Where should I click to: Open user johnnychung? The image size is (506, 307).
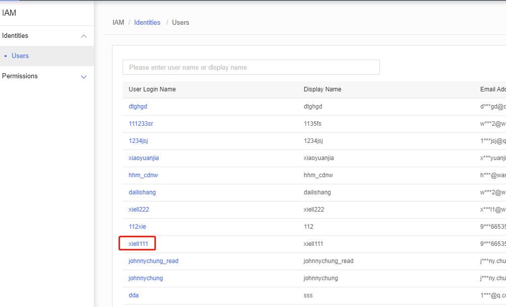click(x=145, y=278)
